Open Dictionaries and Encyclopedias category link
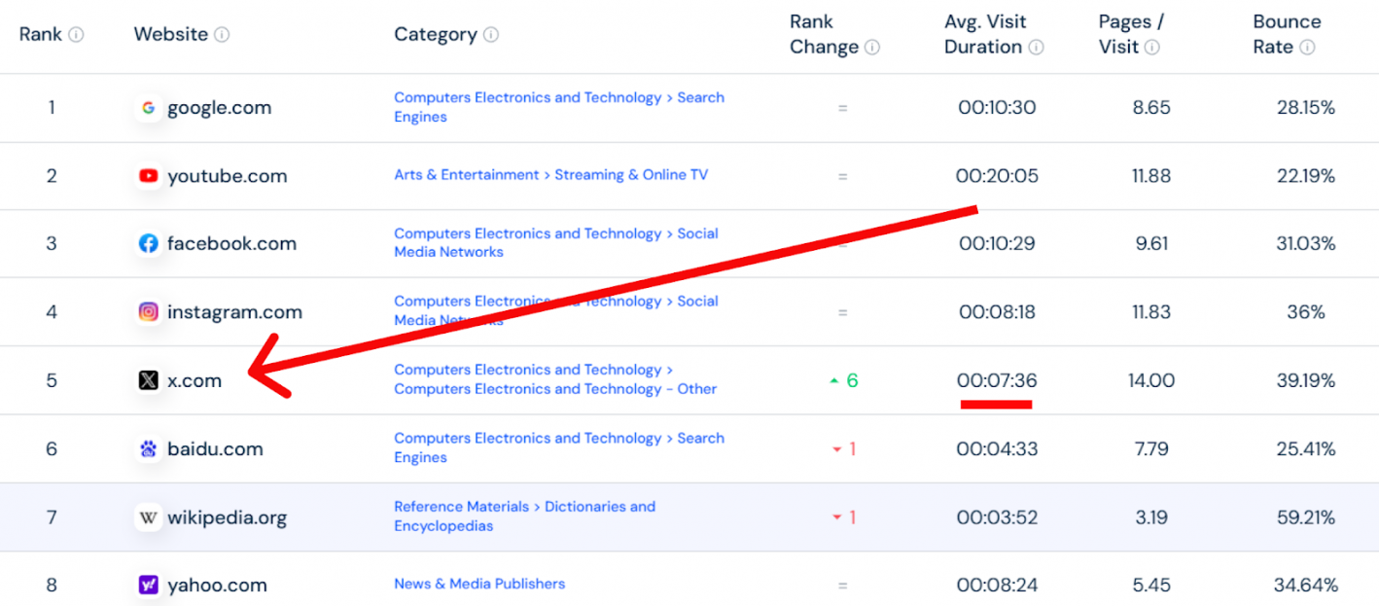This screenshot has height=606, width=1379. click(x=525, y=517)
